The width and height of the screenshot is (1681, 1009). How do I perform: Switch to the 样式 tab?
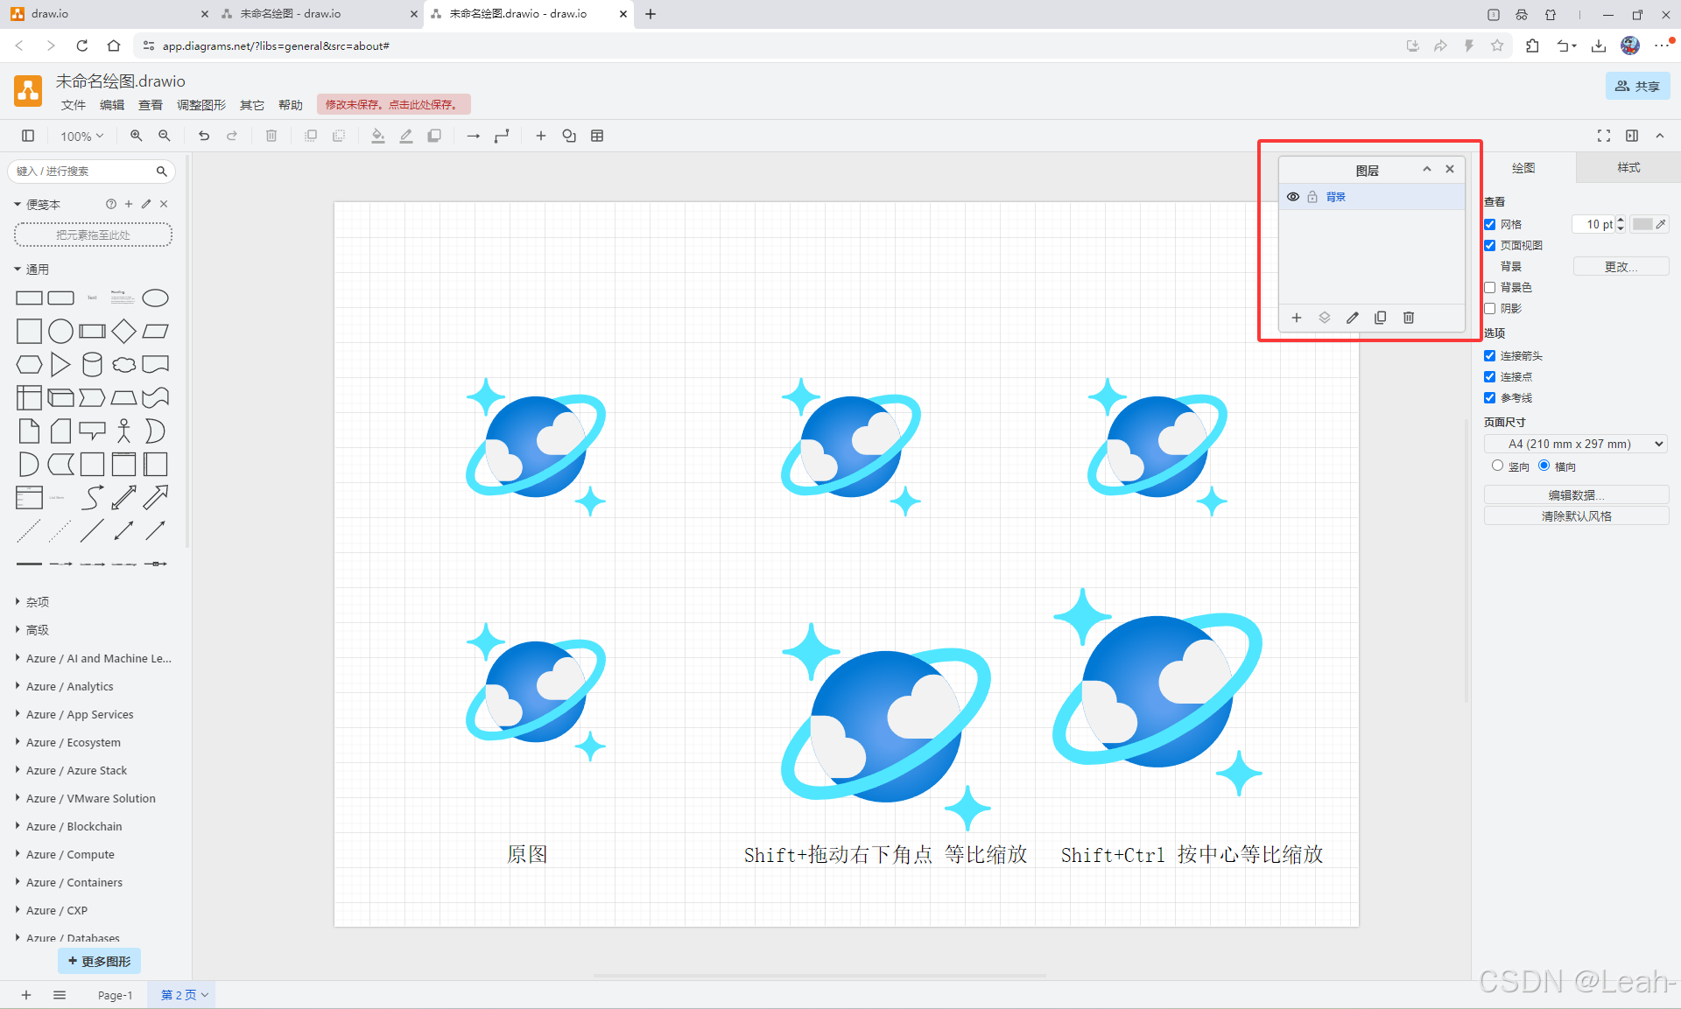pos(1628,168)
